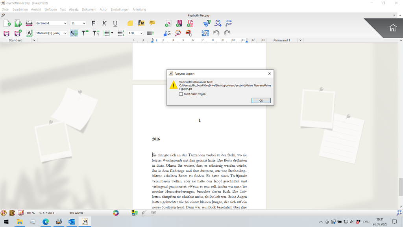This screenshot has height=227, width=403.
Task: Toggle the style-sheet paragraph icon
Action: [x=74, y=33]
